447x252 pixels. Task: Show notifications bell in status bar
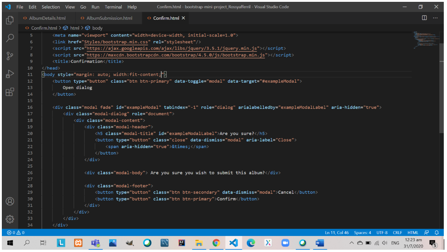[x=436, y=232]
